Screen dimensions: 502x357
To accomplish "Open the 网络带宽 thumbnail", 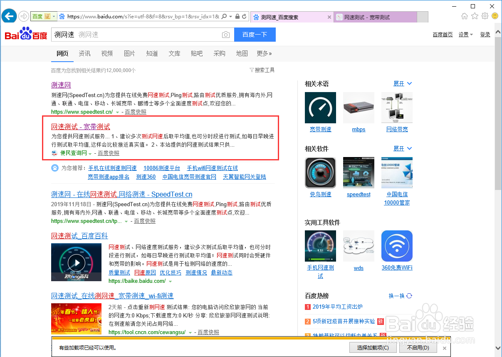I will [397, 108].
